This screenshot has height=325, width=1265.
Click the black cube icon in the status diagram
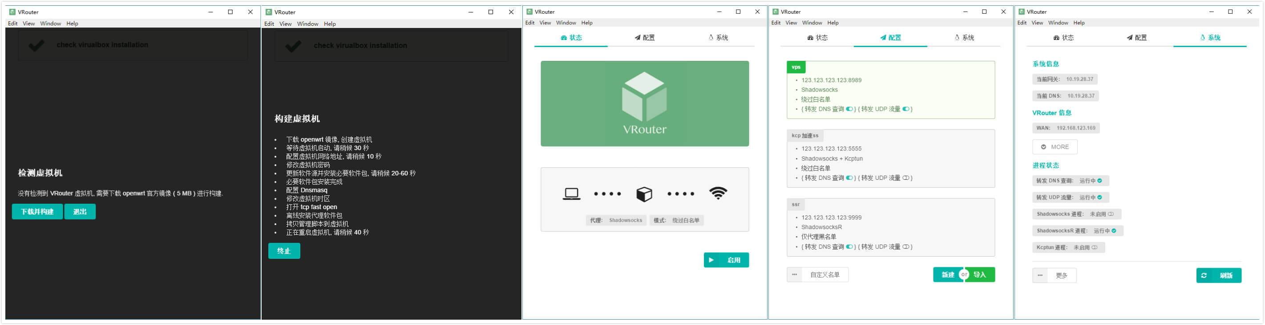[644, 194]
